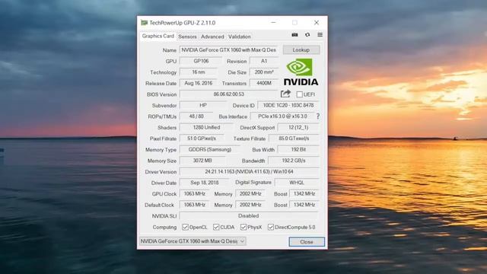Click the Revision field showing A1

[x=264, y=61]
